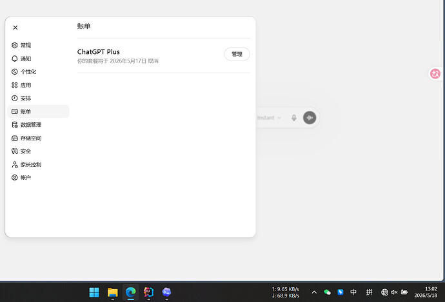
Task: Start voice mode with waveform button
Action: (310, 118)
